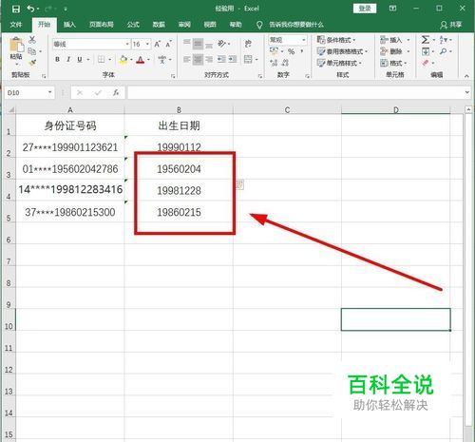The width and height of the screenshot is (475, 442).
Task: Click the Copy icon in the clipboard group
Action: click(x=32, y=51)
